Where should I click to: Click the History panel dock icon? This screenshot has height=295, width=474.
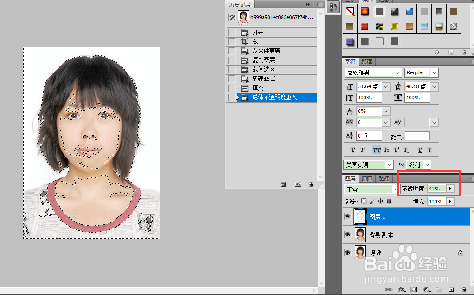coord(333,7)
